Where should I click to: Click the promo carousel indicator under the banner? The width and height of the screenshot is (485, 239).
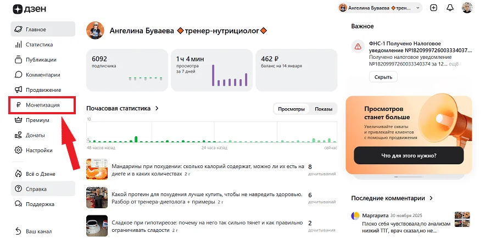(409, 177)
